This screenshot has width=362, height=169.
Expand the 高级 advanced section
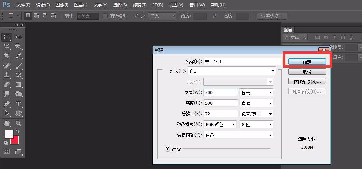pos(168,149)
